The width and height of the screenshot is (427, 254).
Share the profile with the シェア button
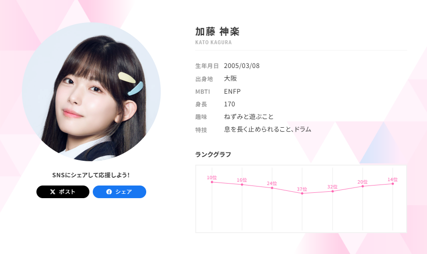click(120, 192)
